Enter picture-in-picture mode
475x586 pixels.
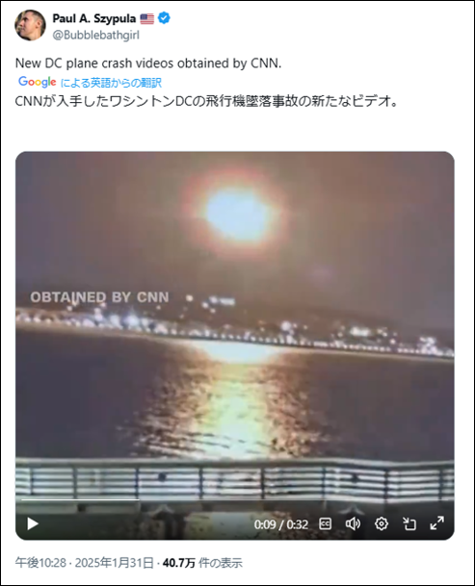click(x=409, y=524)
